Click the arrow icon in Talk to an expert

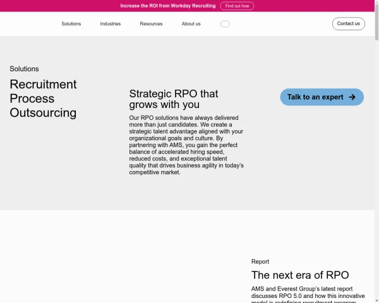coord(352,97)
